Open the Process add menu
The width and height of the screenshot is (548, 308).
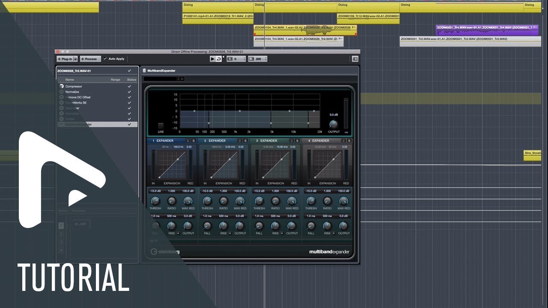click(x=90, y=59)
